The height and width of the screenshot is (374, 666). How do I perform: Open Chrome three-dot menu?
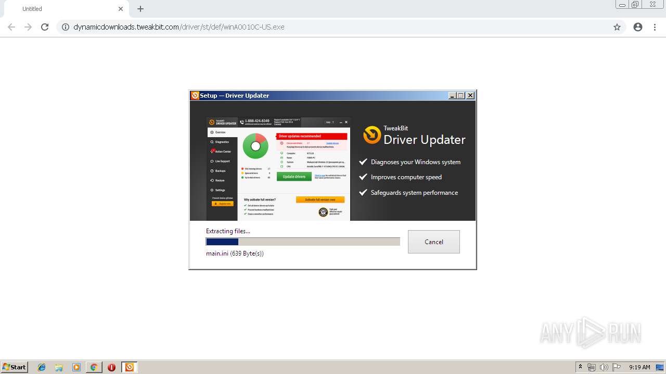coord(655,27)
